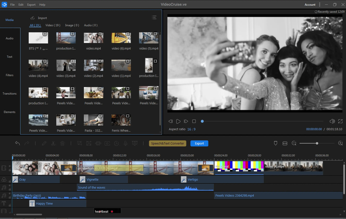Switch to the Transitions tab in the sidebar

coord(10,94)
